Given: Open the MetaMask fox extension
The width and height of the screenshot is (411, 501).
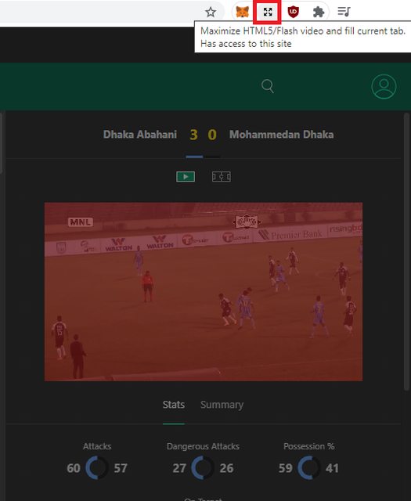Looking at the screenshot, I should tap(243, 13).
